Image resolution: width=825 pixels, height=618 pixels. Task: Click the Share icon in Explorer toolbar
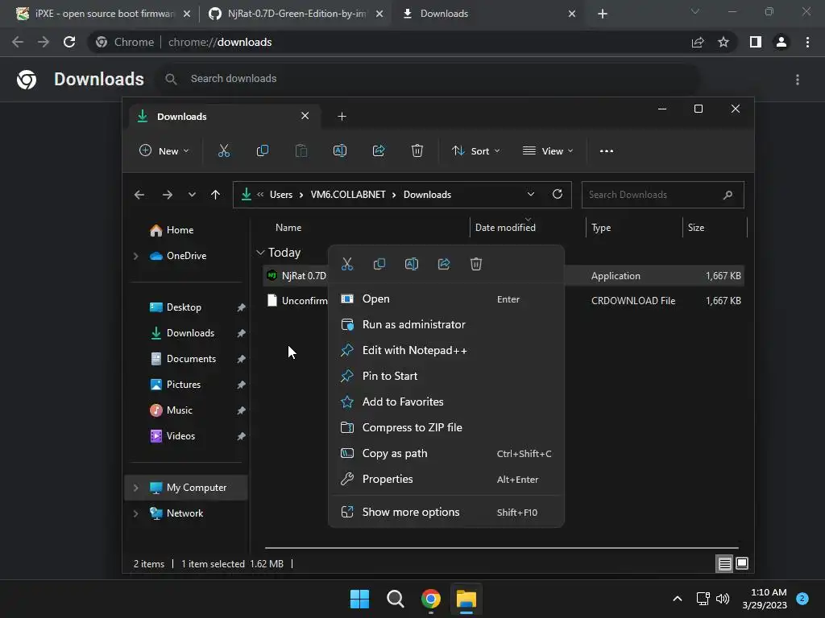click(379, 150)
